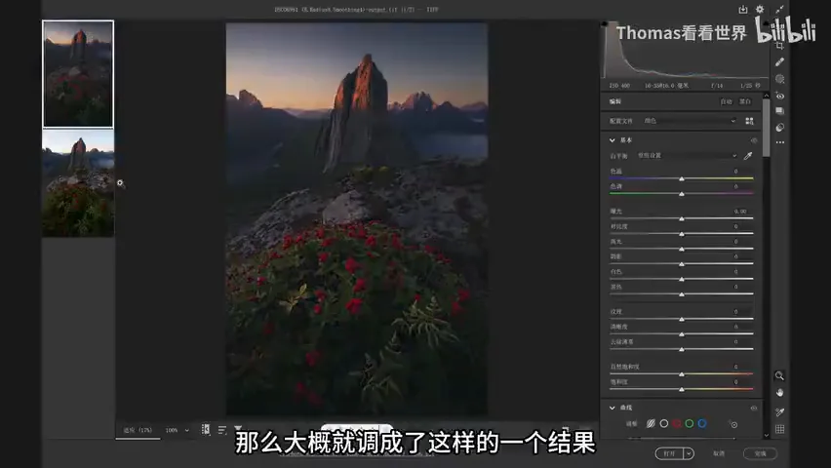This screenshot has height=468, width=831.
Task: Click the vibrance (自然饱和度) slider handle
Action: click(x=682, y=374)
